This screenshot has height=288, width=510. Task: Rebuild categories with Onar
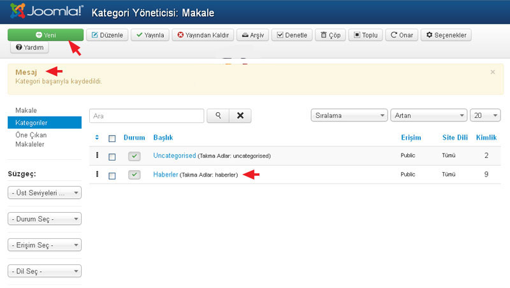pos(402,35)
